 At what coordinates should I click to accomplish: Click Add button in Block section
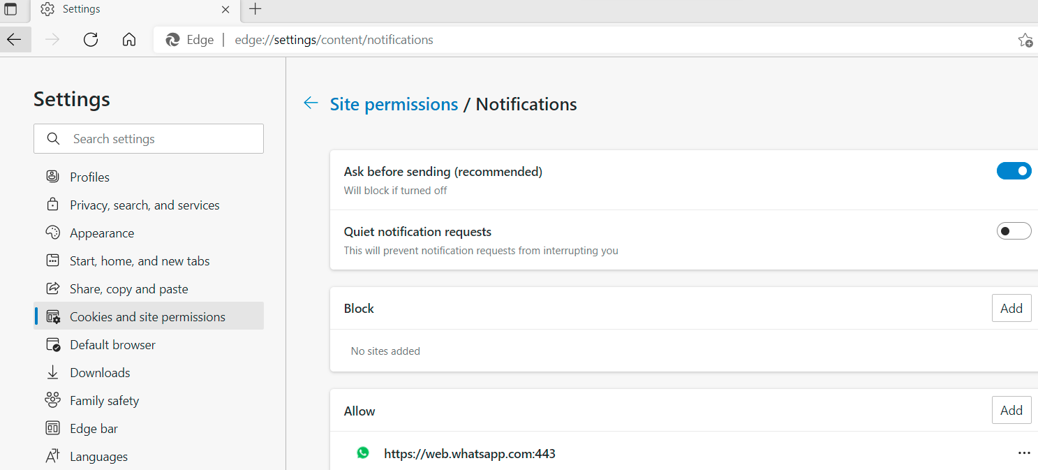(1011, 309)
